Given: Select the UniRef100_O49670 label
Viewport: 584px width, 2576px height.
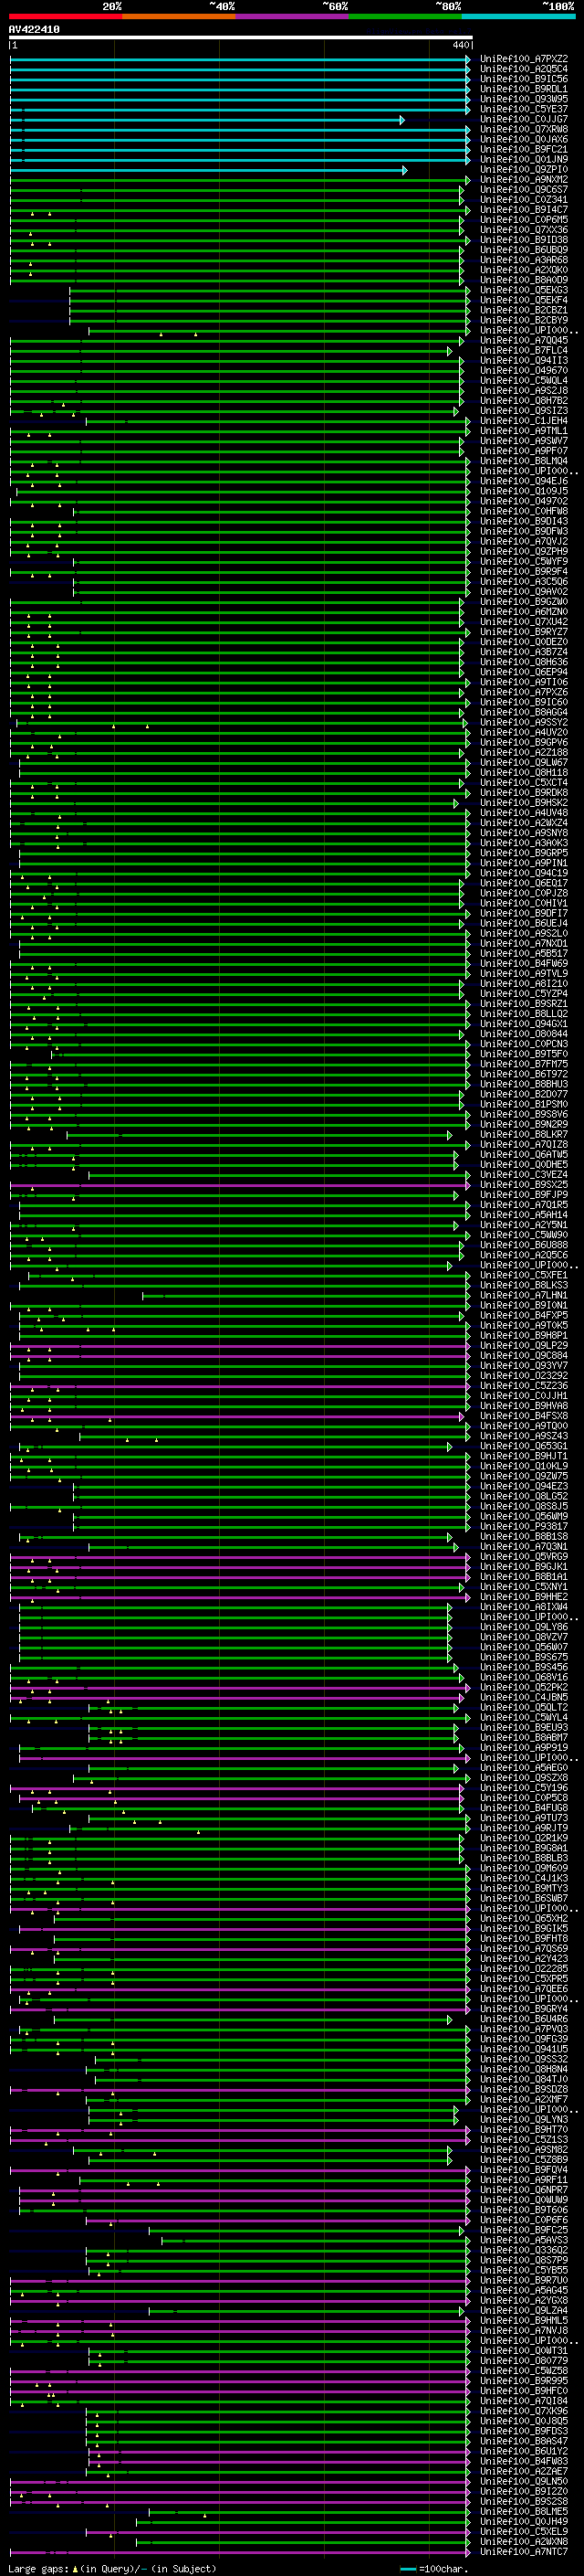Looking at the screenshot, I should (x=524, y=370).
